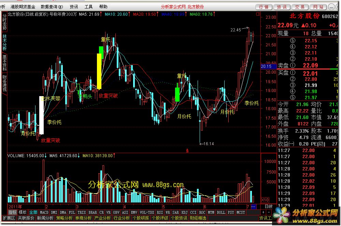Screen dimensions: 341x226
Task: Switch to 技术分析 side tab
Action: click(4, 43)
